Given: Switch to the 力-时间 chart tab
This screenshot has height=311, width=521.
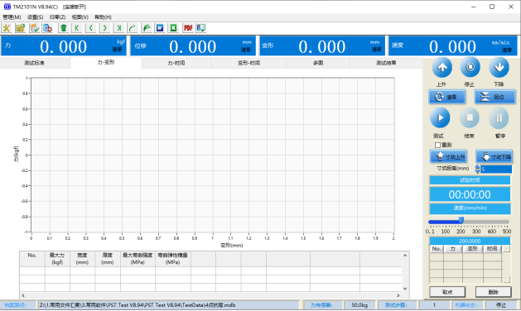Looking at the screenshot, I should (x=176, y=63).
